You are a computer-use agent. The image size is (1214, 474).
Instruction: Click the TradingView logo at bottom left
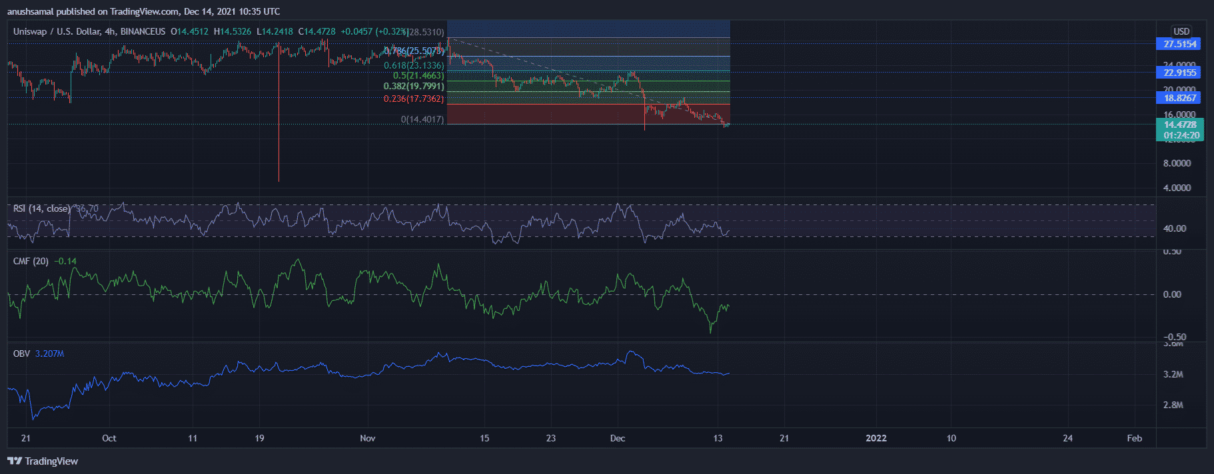tap(43, 461)
